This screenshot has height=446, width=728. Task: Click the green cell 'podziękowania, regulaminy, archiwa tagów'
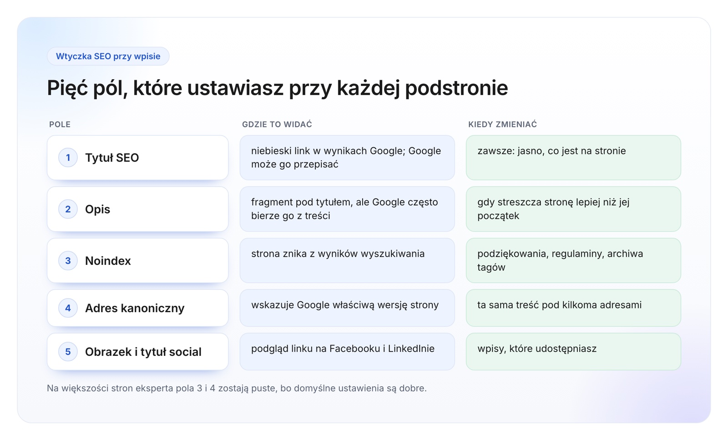[x=573, y=260]
